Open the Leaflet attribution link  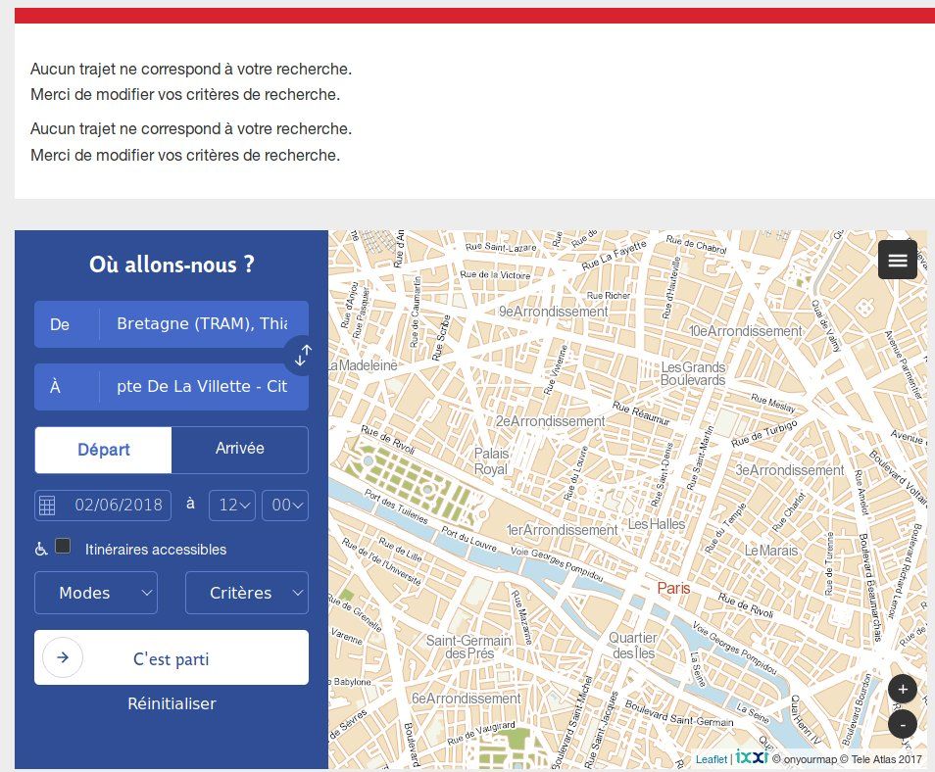[x=712, y=759]
